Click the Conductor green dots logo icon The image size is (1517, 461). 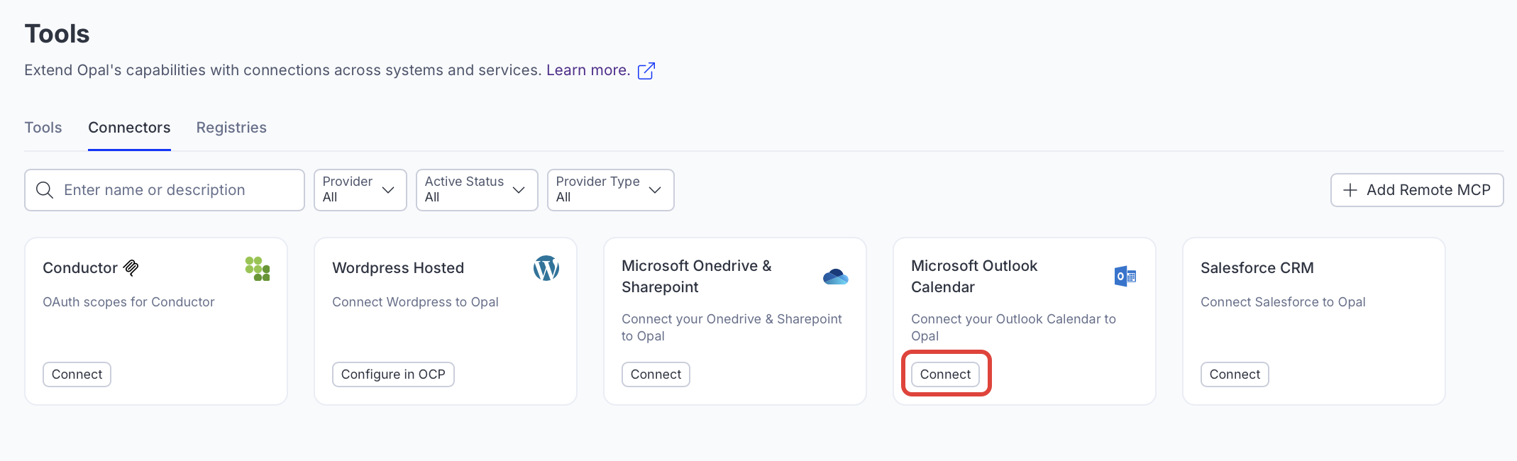(257, 269)
